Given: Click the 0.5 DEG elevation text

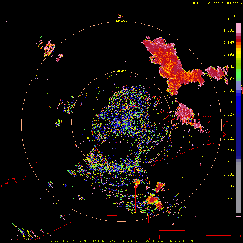Looking at the screenshot, I should click(x=130, y=241).
